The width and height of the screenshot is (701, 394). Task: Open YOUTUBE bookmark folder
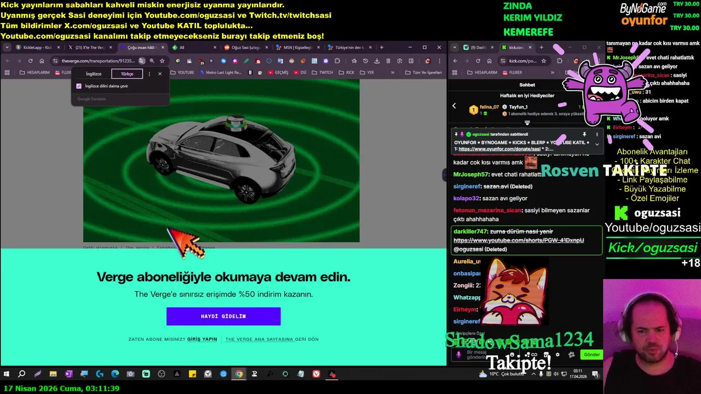pos(182,72)
